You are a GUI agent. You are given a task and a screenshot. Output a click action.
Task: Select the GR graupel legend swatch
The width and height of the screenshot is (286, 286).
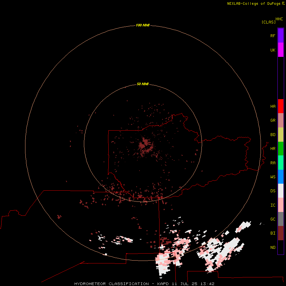coord(281,120)
